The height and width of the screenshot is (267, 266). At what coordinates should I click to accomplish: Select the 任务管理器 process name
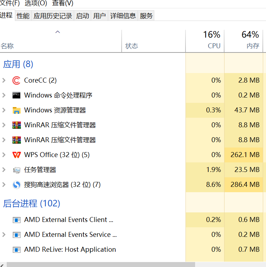[40, 170]
